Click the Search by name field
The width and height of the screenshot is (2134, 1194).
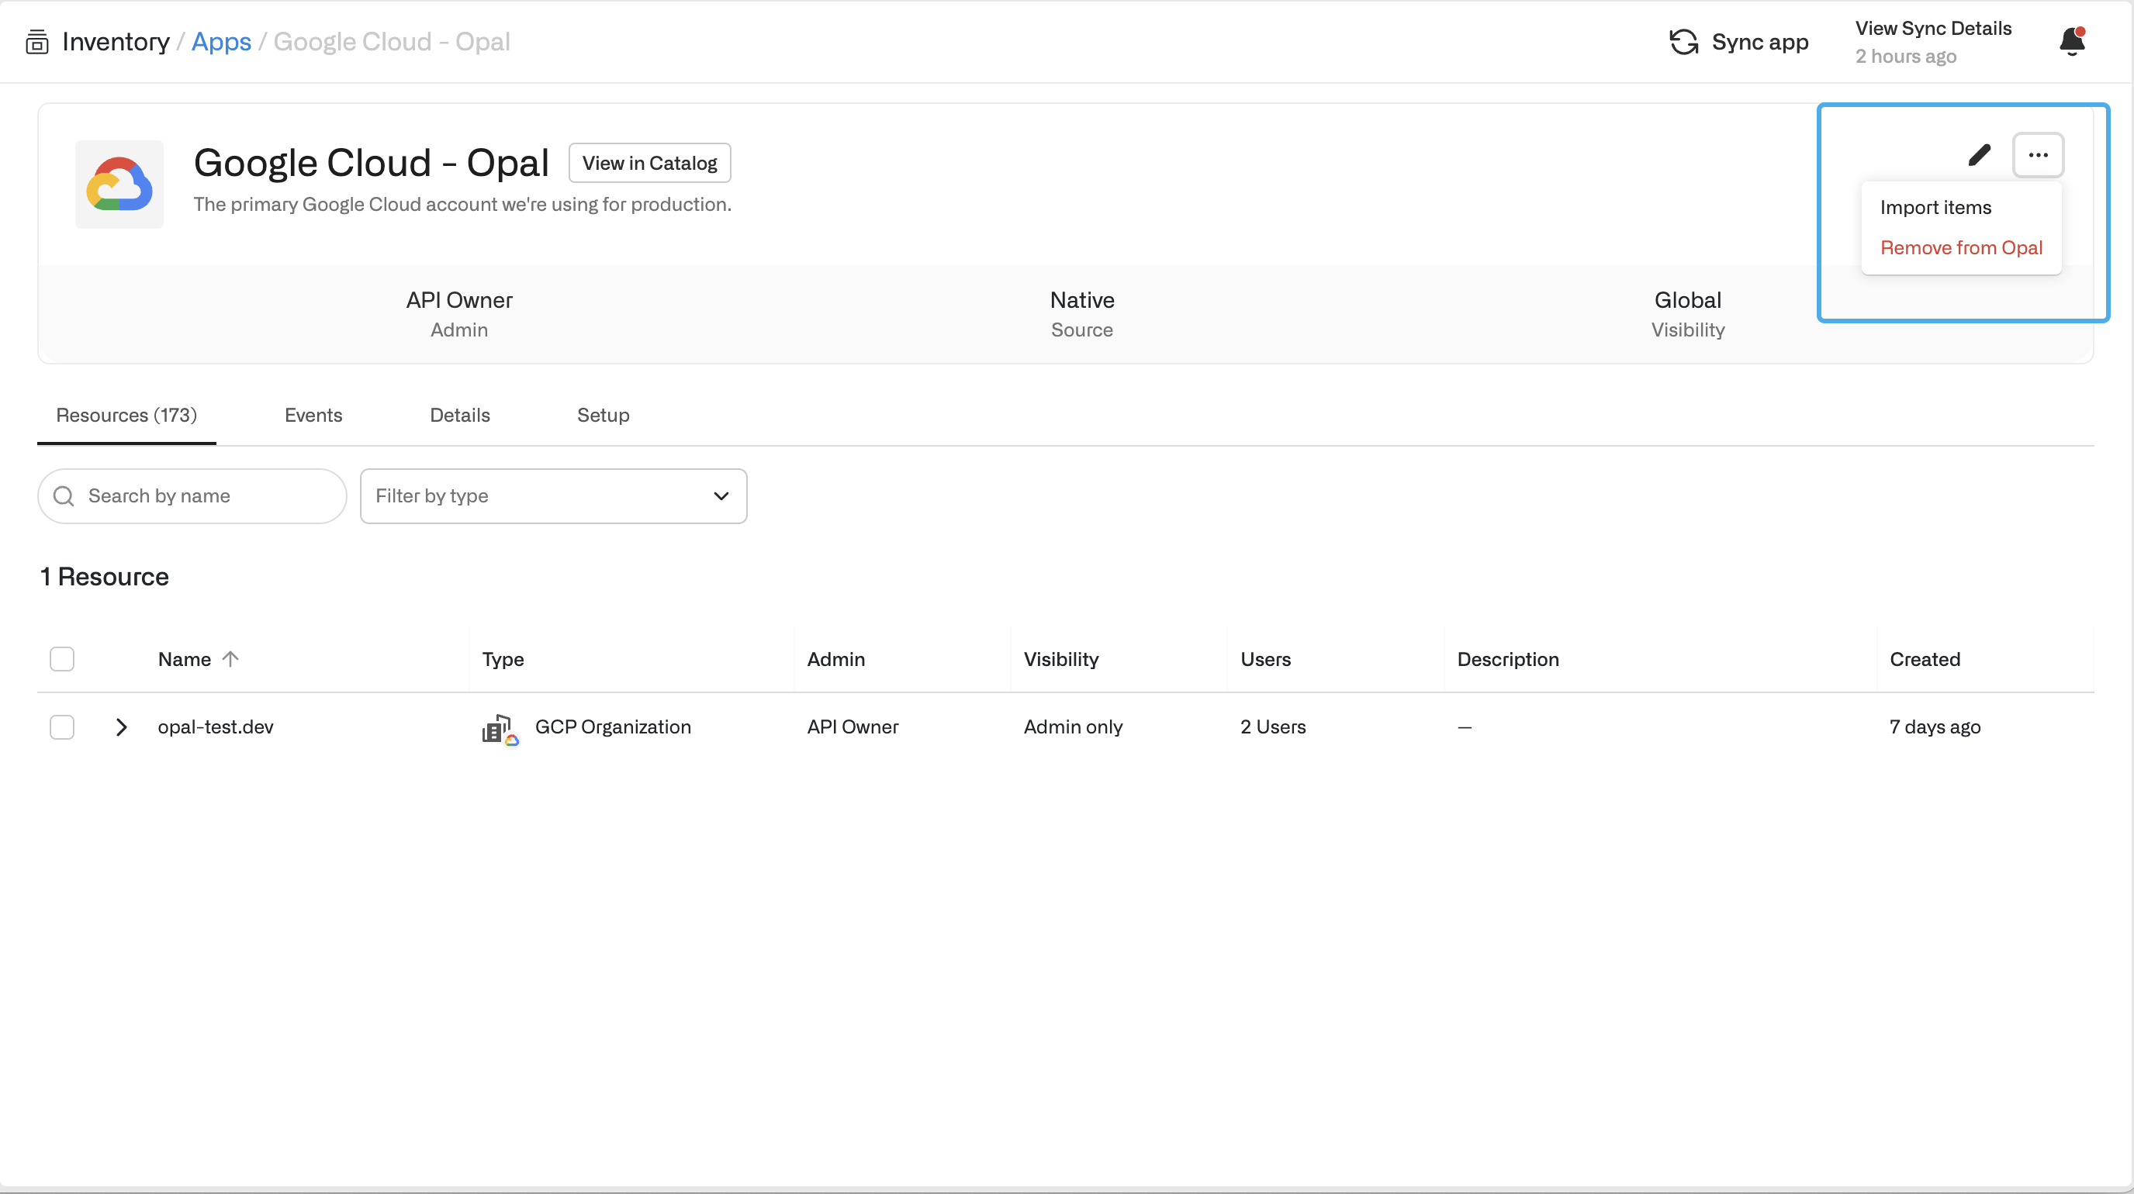[x=207, y=496]
